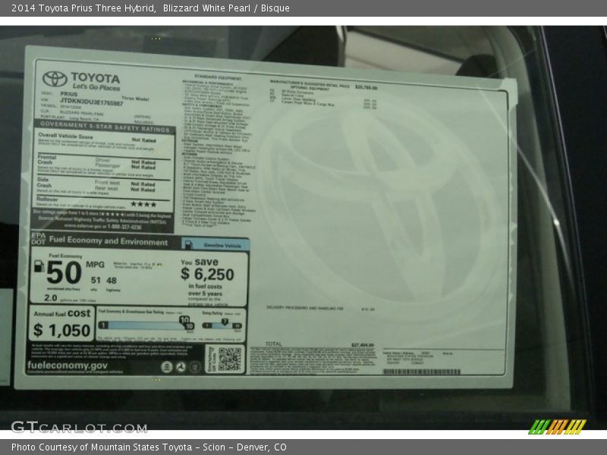The image size is (607, 455).
Task: Click the '$ 6,250' savings amount
Action: tap(207, 275)
